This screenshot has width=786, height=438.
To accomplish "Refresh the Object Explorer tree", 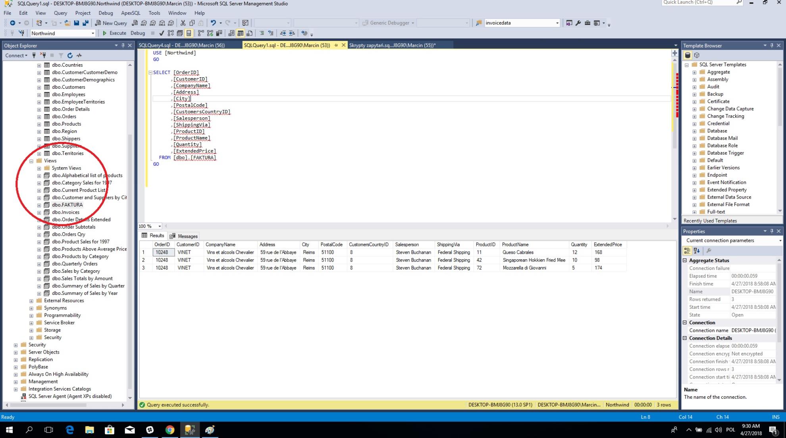I will click(70, 55).
